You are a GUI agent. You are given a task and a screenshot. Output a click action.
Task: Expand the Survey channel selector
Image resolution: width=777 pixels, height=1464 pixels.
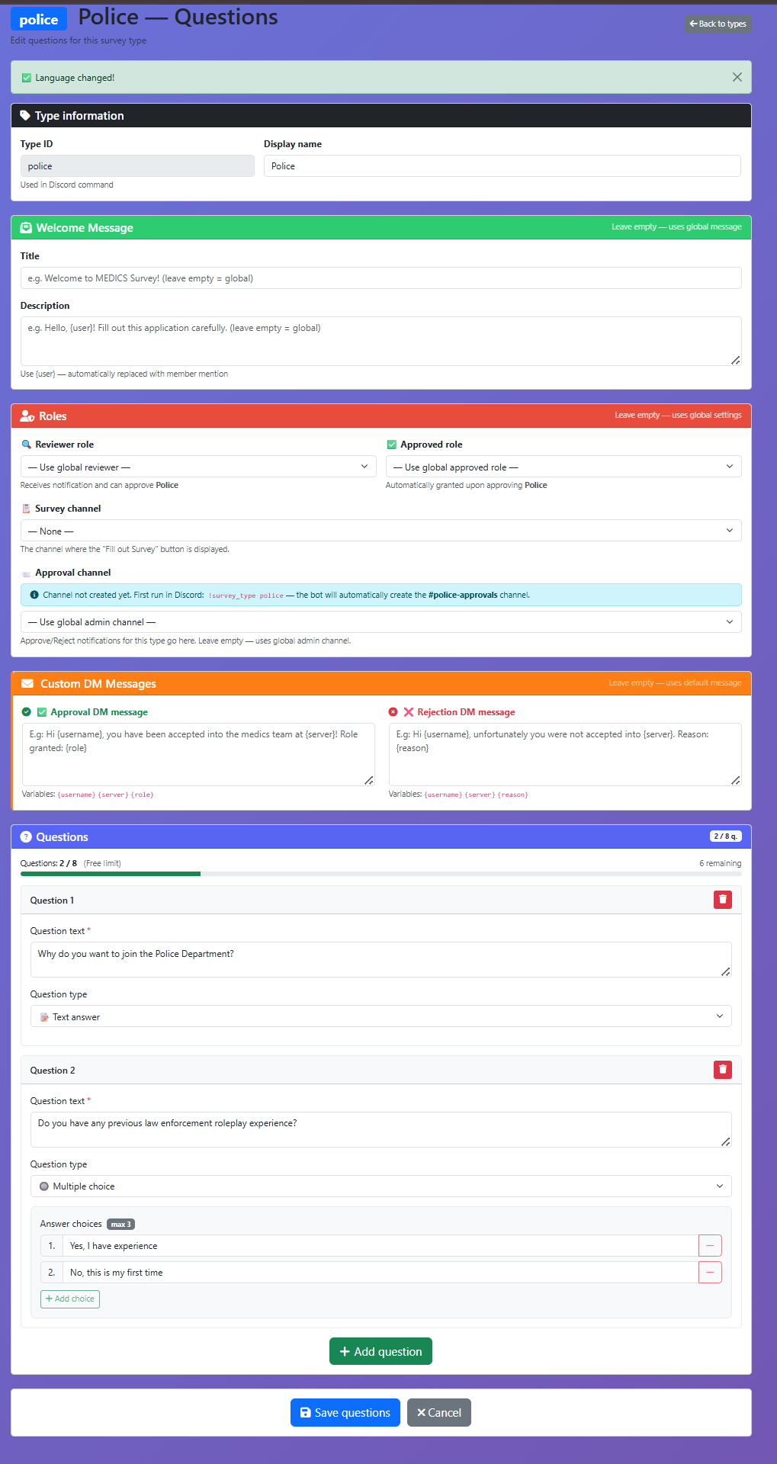point(380,531)
